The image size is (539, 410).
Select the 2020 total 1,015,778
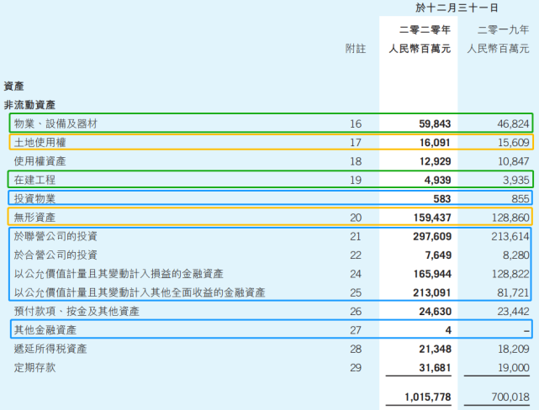pos(428,397)
